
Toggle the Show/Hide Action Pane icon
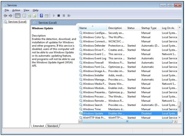pyautogui.click(x=47, y=16)
